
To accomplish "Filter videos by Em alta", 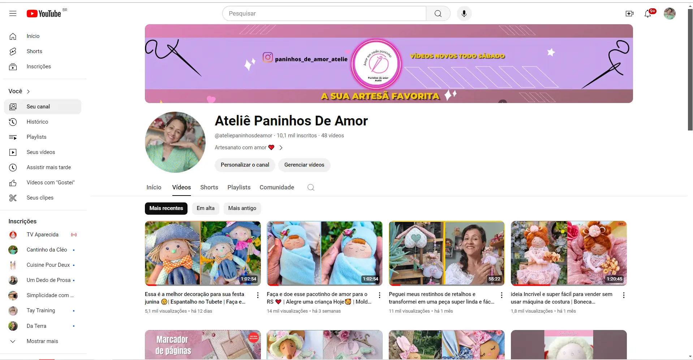I will [x=206, y=208].
